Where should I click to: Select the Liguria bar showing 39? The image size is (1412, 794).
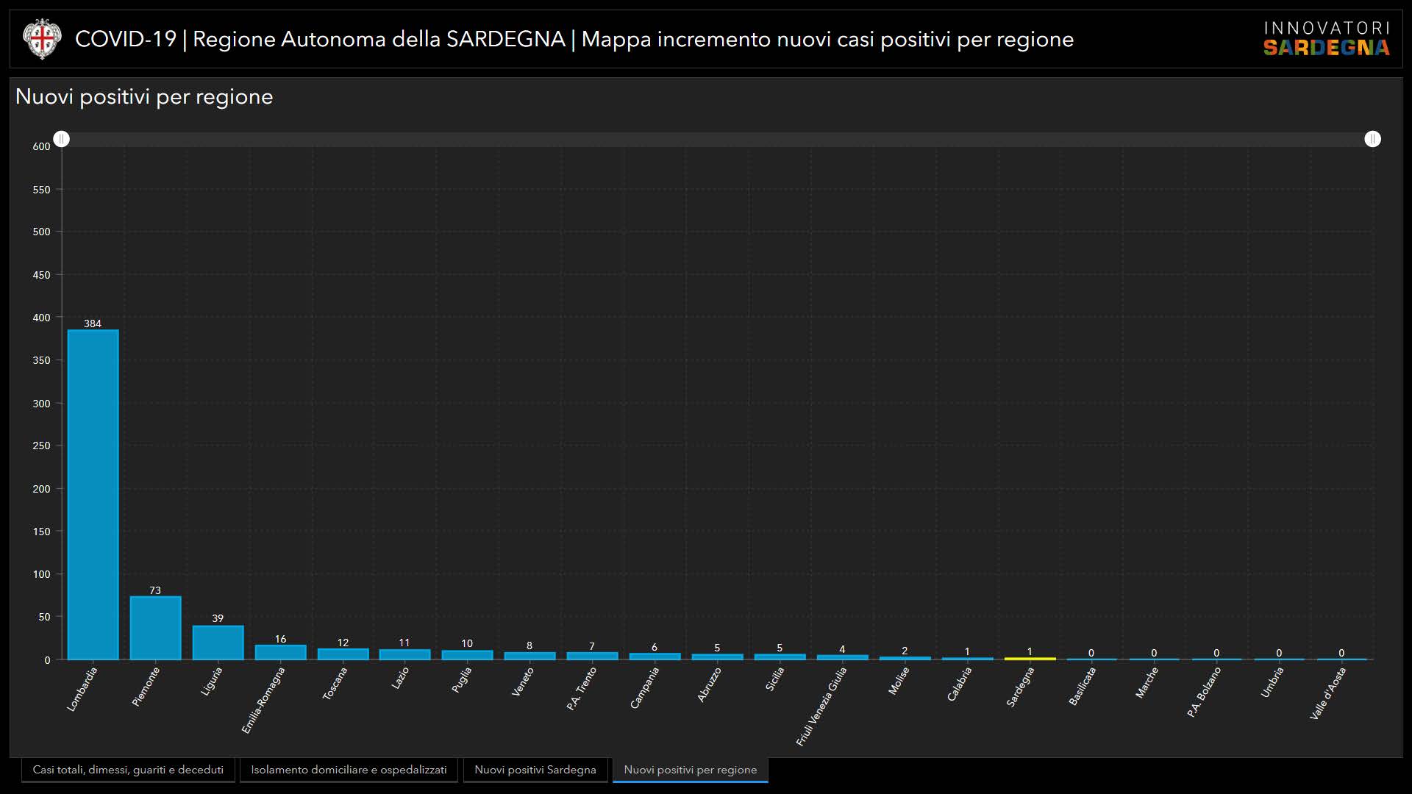(218, 643)
